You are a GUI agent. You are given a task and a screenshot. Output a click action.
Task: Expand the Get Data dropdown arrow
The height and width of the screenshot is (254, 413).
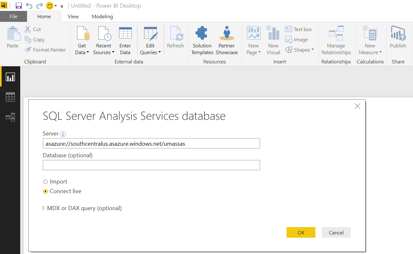pos(88,53)
